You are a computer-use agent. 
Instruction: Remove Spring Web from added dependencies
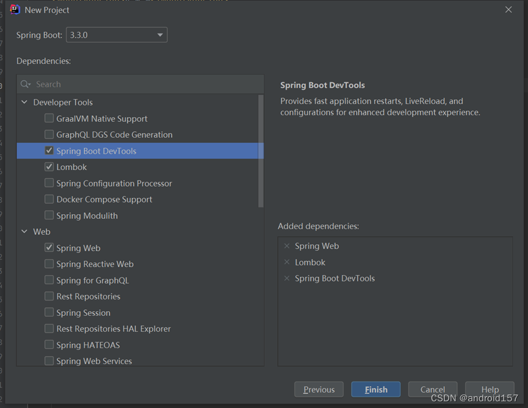click(x=287, y=246)
